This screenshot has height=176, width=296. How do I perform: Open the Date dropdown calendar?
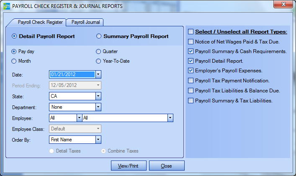(x=98, y=74)
